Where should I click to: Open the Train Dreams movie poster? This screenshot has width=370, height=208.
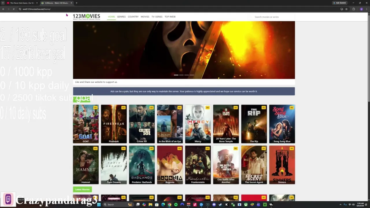[x=114, y=165]
